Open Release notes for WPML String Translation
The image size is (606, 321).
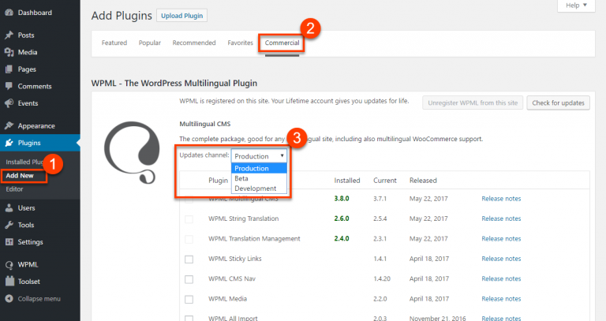point(501,218)
